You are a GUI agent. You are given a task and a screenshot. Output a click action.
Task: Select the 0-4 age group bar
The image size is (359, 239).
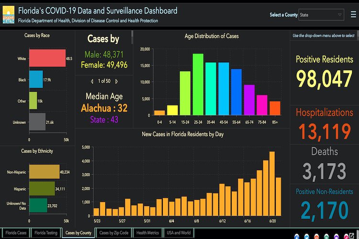pos(159,113)
